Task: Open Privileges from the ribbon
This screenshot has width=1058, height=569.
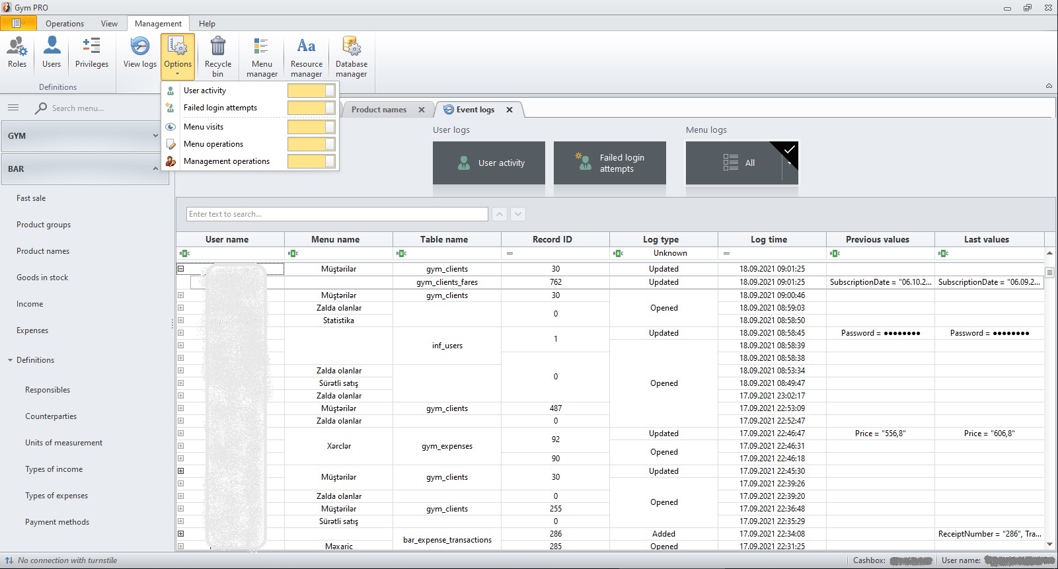Action: (92, 52)
